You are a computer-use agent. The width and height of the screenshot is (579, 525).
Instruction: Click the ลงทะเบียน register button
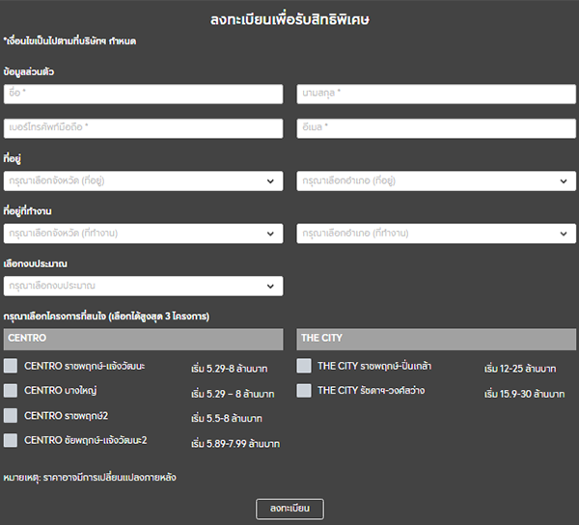tap(289, 509)
